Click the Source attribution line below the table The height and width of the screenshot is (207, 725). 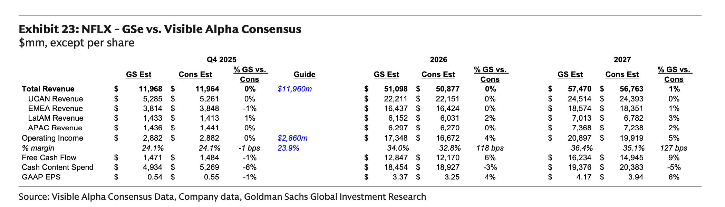coord(222,197)
